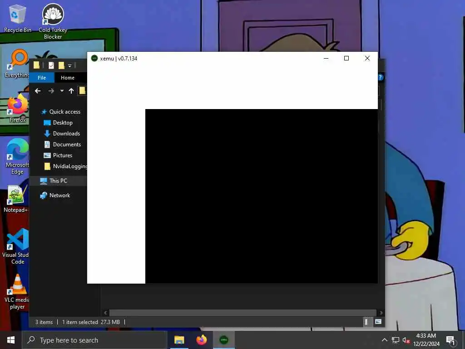Screen dimensions: 465x349
Task: Open the Windows Start menu
Action: (x=11, y=340)
